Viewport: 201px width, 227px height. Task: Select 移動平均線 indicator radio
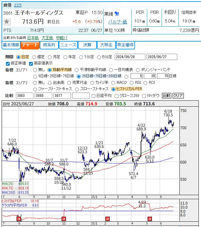(50, 70)
